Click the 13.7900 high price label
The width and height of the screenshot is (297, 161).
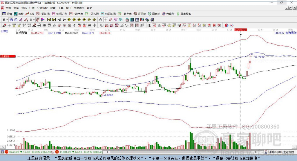[x=259, y=57]
